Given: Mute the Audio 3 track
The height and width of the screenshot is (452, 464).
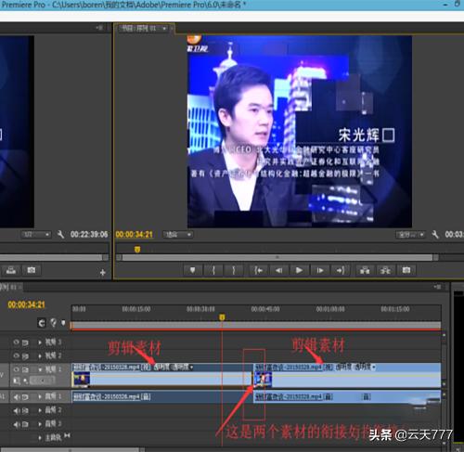Looking at the screenshot, I should [16, 424].
